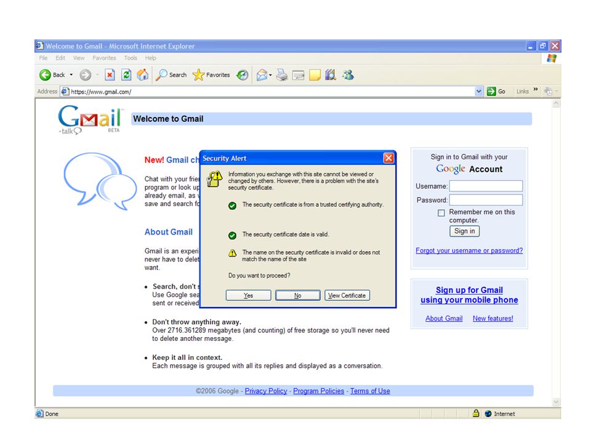591x443 pixels.
Task: Print the page with the printer icon
Action: click(281, 75)
